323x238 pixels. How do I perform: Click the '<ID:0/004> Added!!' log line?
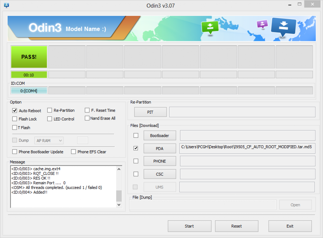coord(29,192)
